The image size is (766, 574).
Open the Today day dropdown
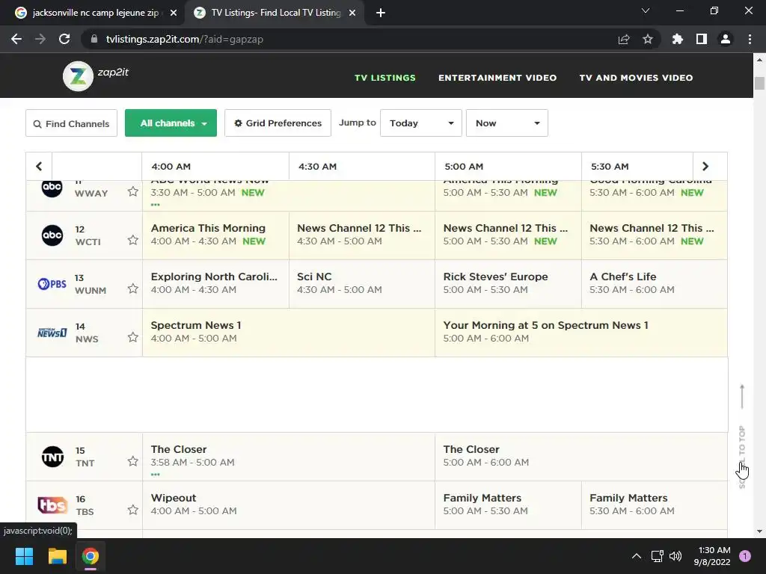pyautogui.click(x=421, y=123)
